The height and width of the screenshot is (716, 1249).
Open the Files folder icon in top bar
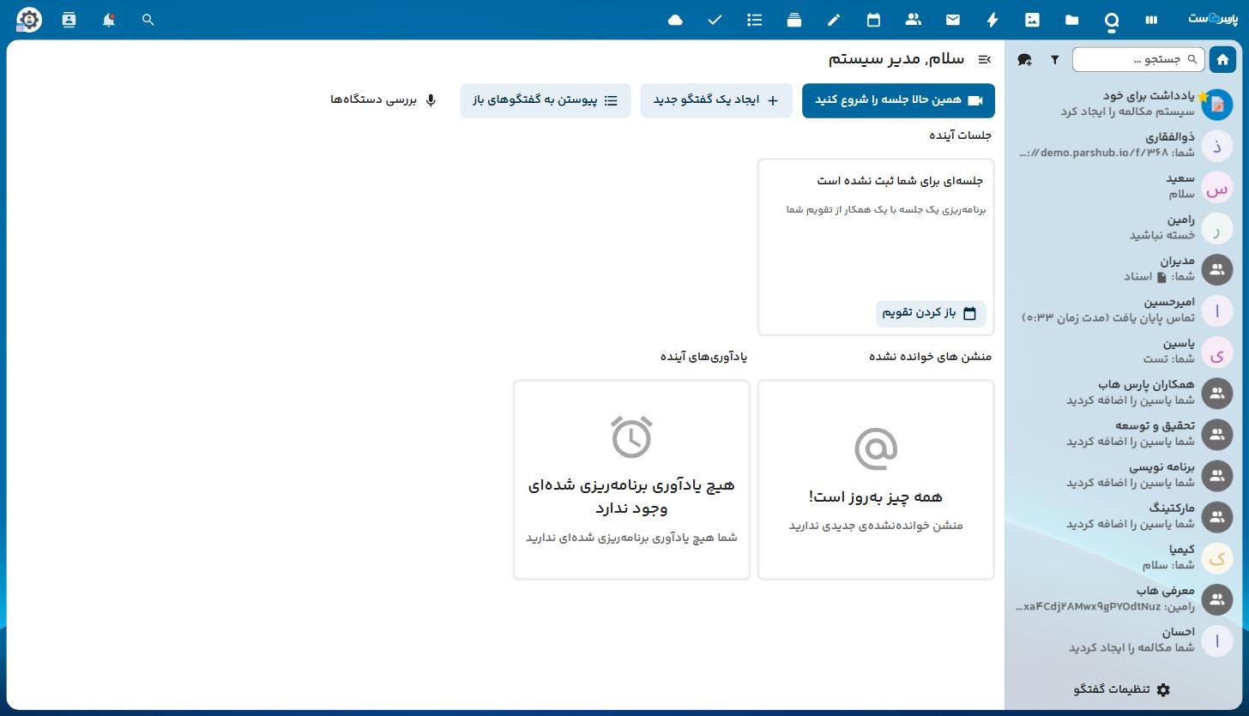click(x=1072, y=20)
